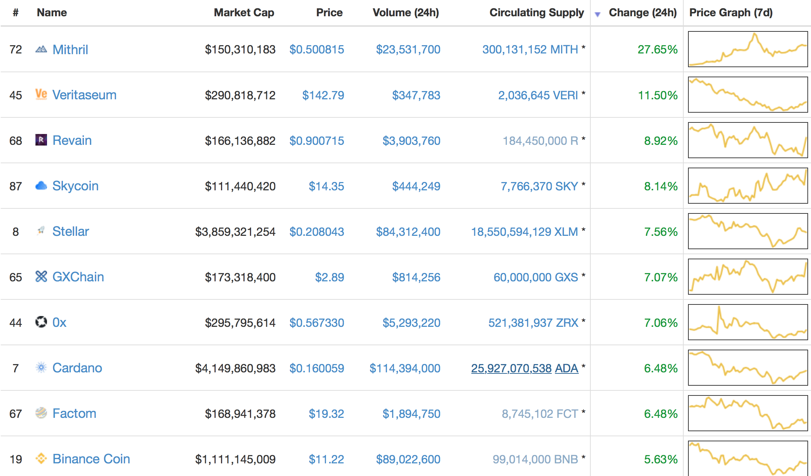The width and height of the screenshot is (811, 476).
Task: Open the GXChain coin page link
Action: pyautogui.click(x=78, y=277)
